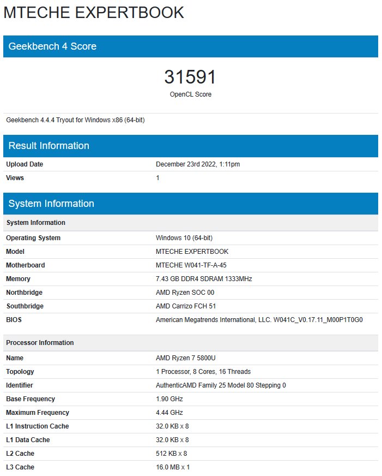Select MTECHE W041-TF-A-45 value
Image resolution: width=382 pixels, height=476 pixels.
coord(191,265)
